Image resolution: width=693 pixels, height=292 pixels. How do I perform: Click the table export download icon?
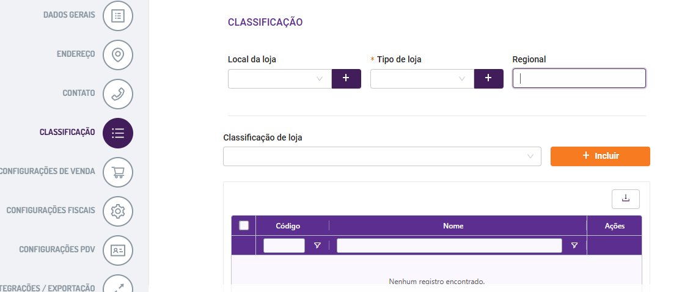tap(625, 199)
